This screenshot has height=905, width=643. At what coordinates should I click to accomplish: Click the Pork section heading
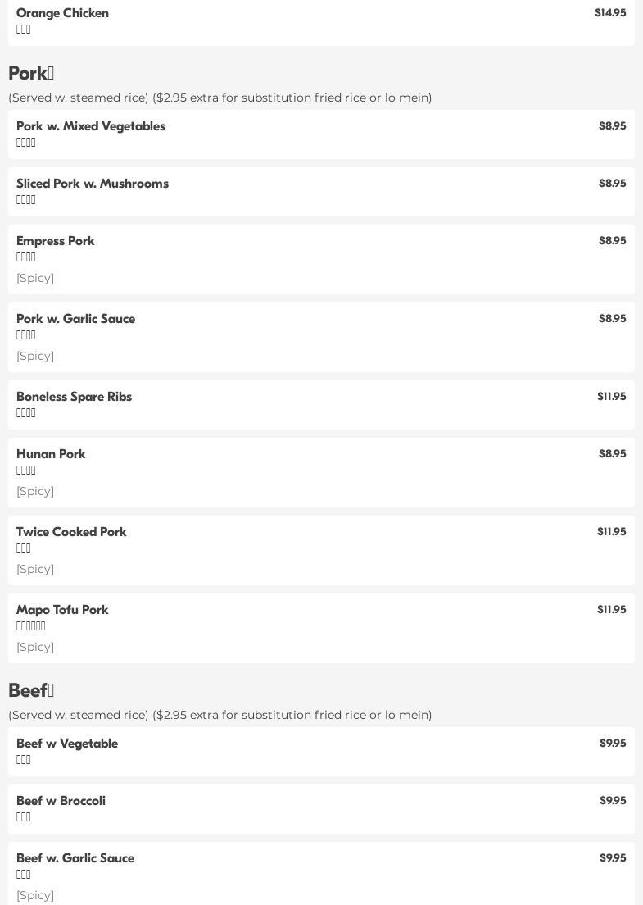tap(31, 73)
